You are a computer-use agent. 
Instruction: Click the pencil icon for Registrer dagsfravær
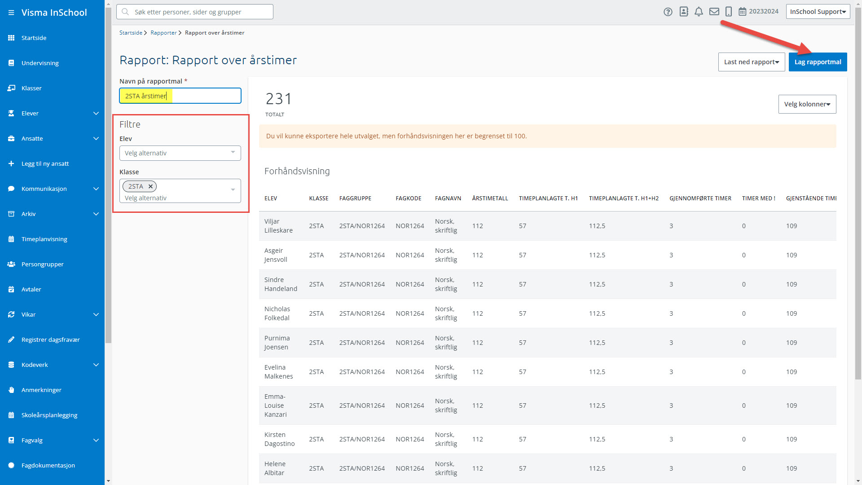11,339
